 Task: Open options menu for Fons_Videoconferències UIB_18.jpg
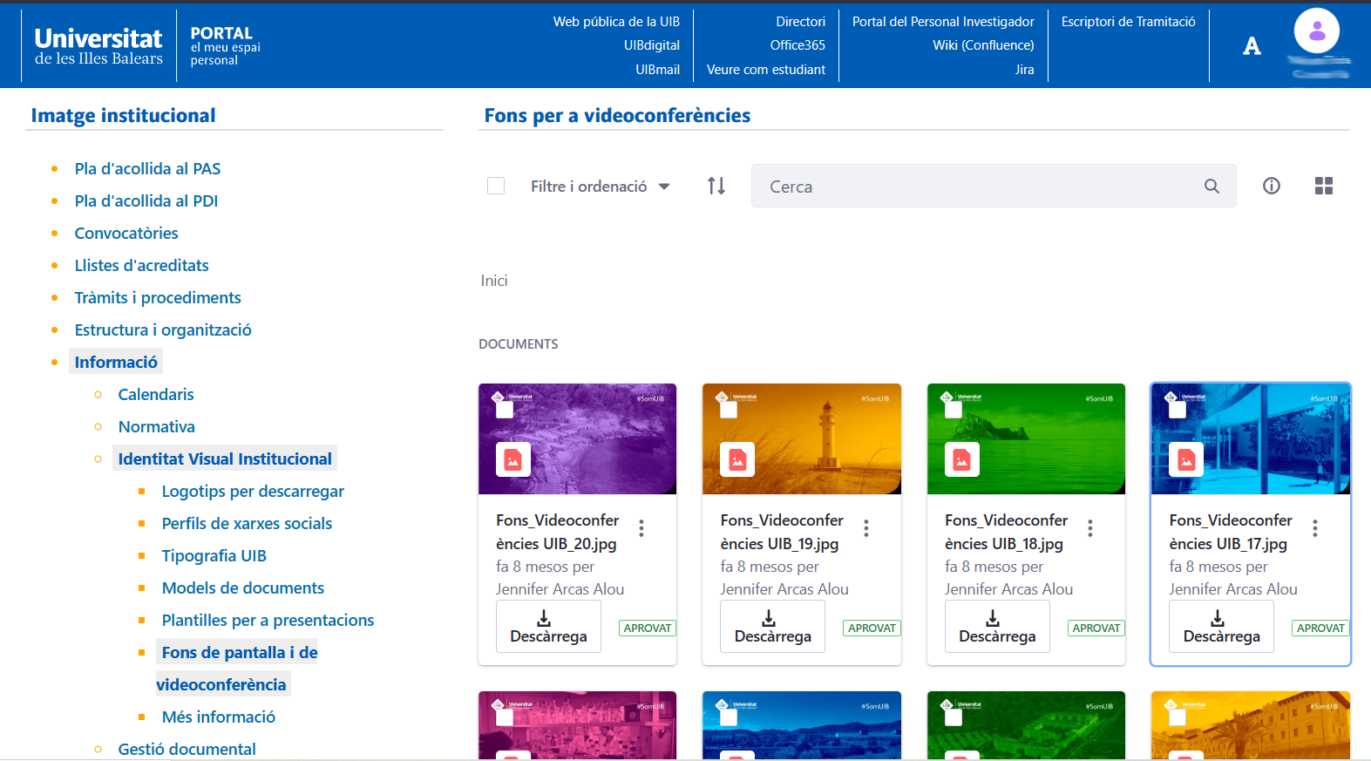click(x=1090, y=528)
